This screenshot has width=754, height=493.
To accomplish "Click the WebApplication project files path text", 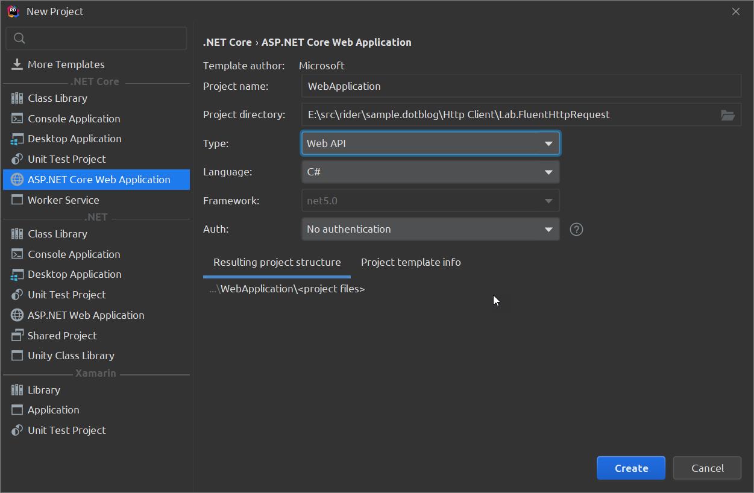I will [287, 289].
